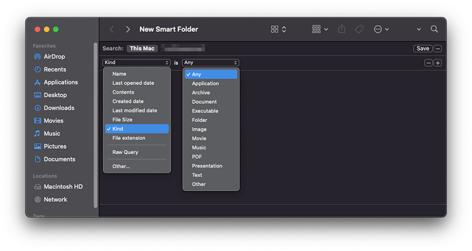Viewport: 472px width, 251px height.
Task: Click the Documents page icon
Action: [37, 159]
